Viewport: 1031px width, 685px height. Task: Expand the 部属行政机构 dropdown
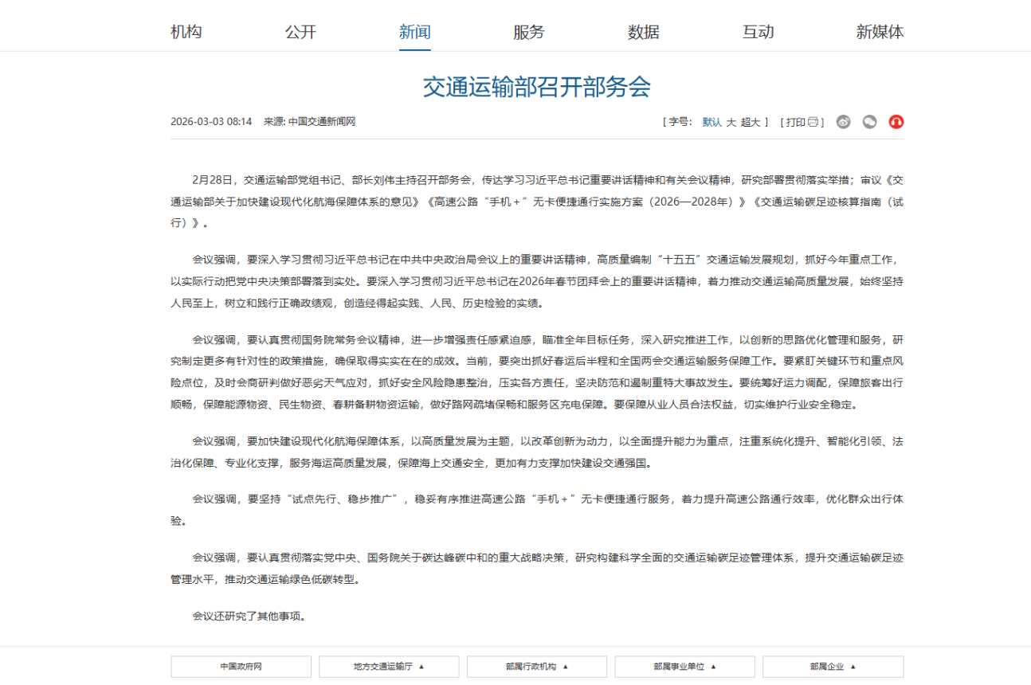pyautogui.click(x=537, y=667)
